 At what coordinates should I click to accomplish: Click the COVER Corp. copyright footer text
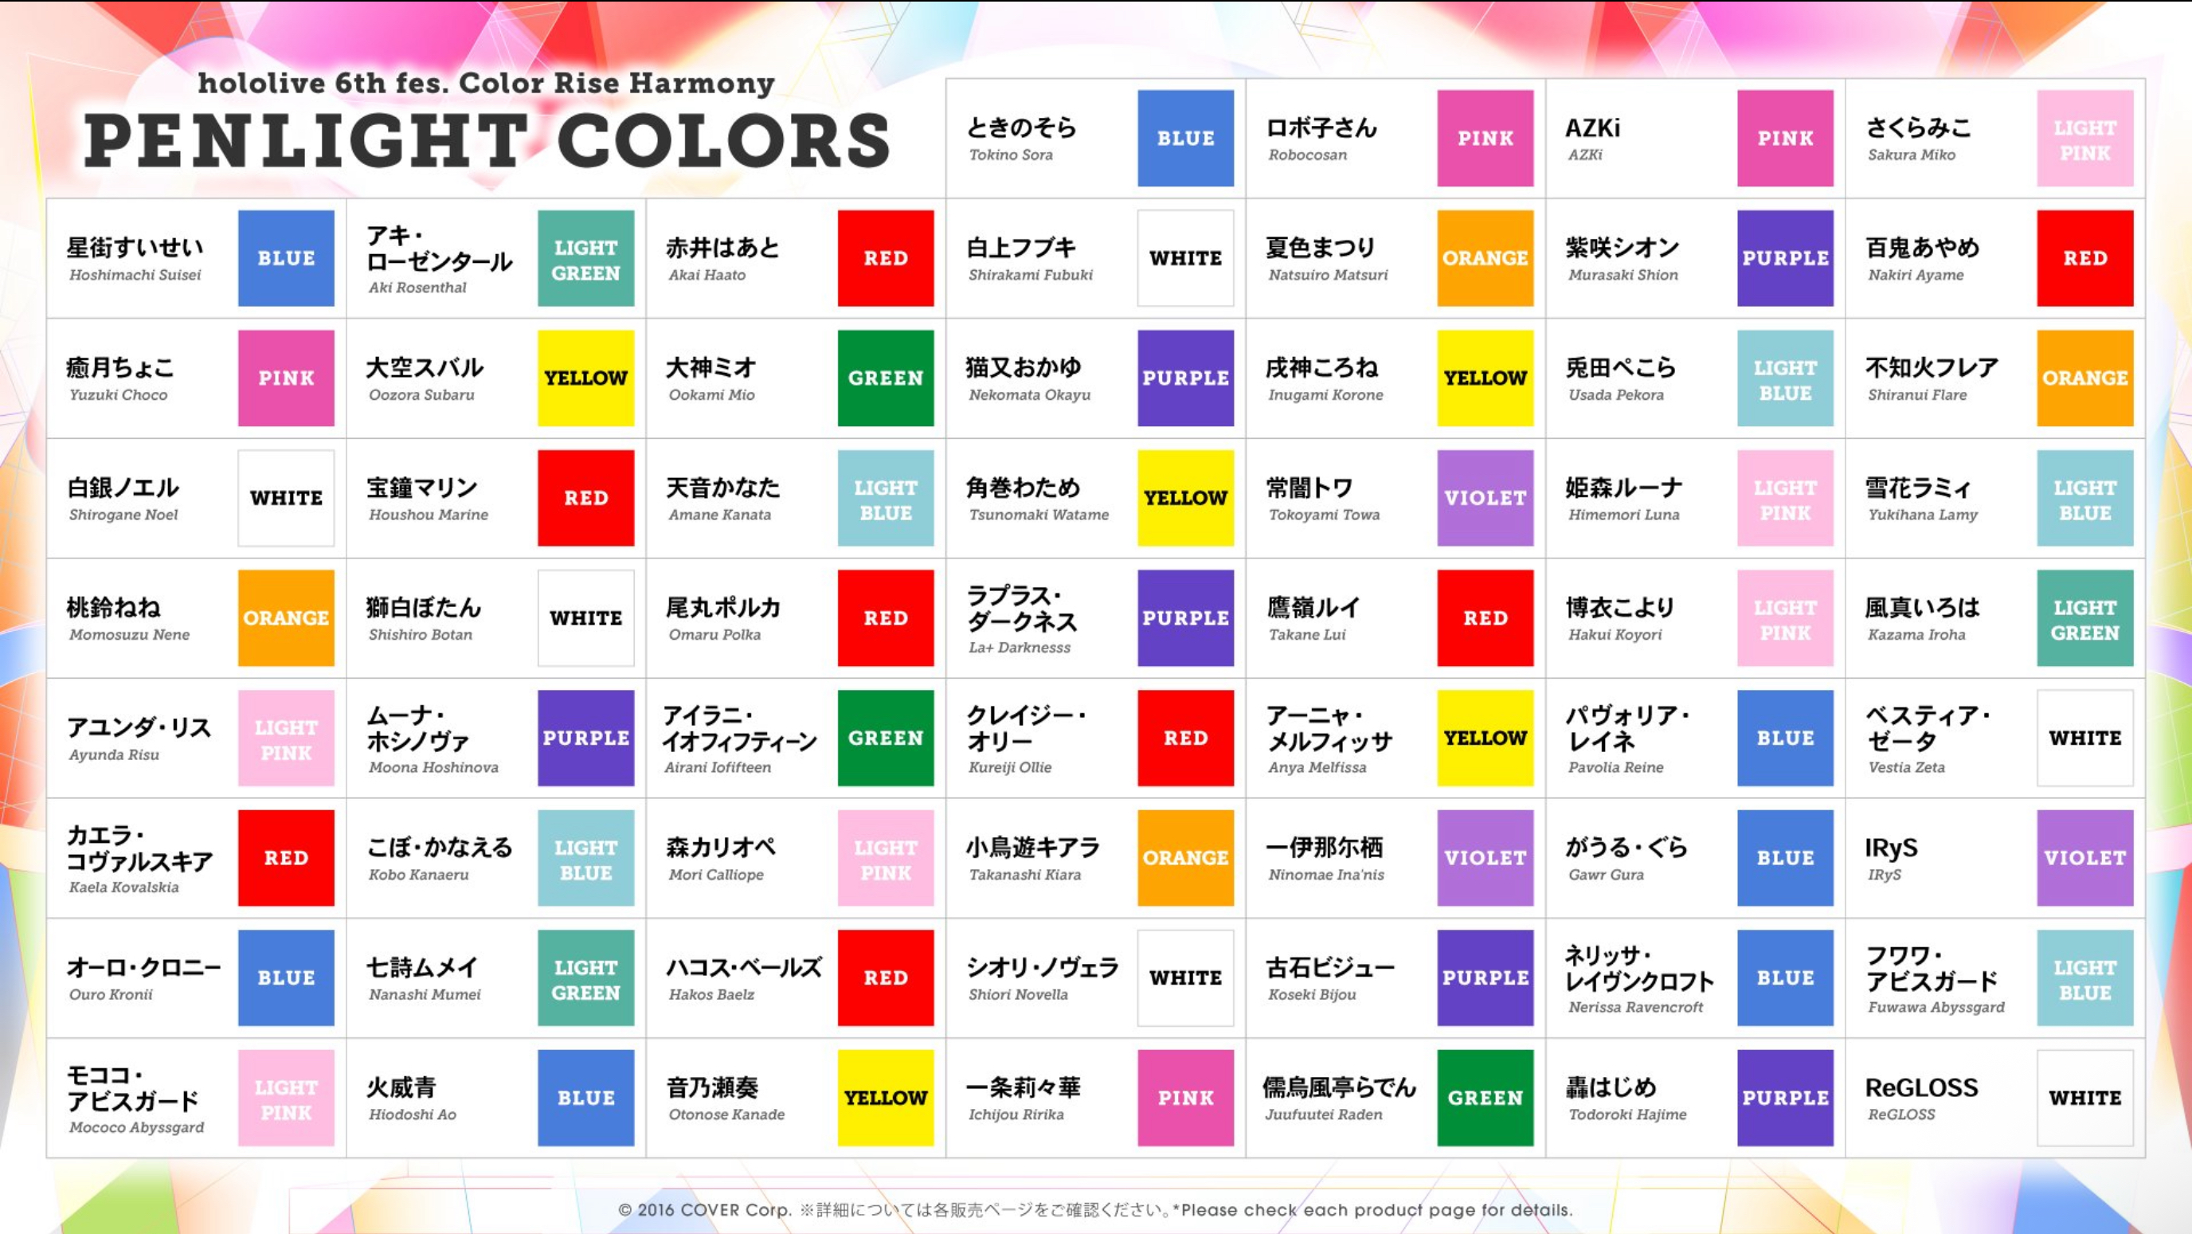[1095, 1209]
